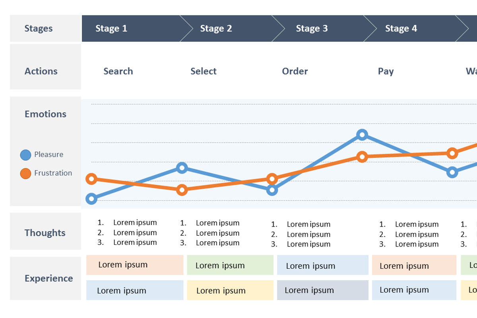Click the Search action text
Viewport: 477px width, 318px height.
(118, 71)
